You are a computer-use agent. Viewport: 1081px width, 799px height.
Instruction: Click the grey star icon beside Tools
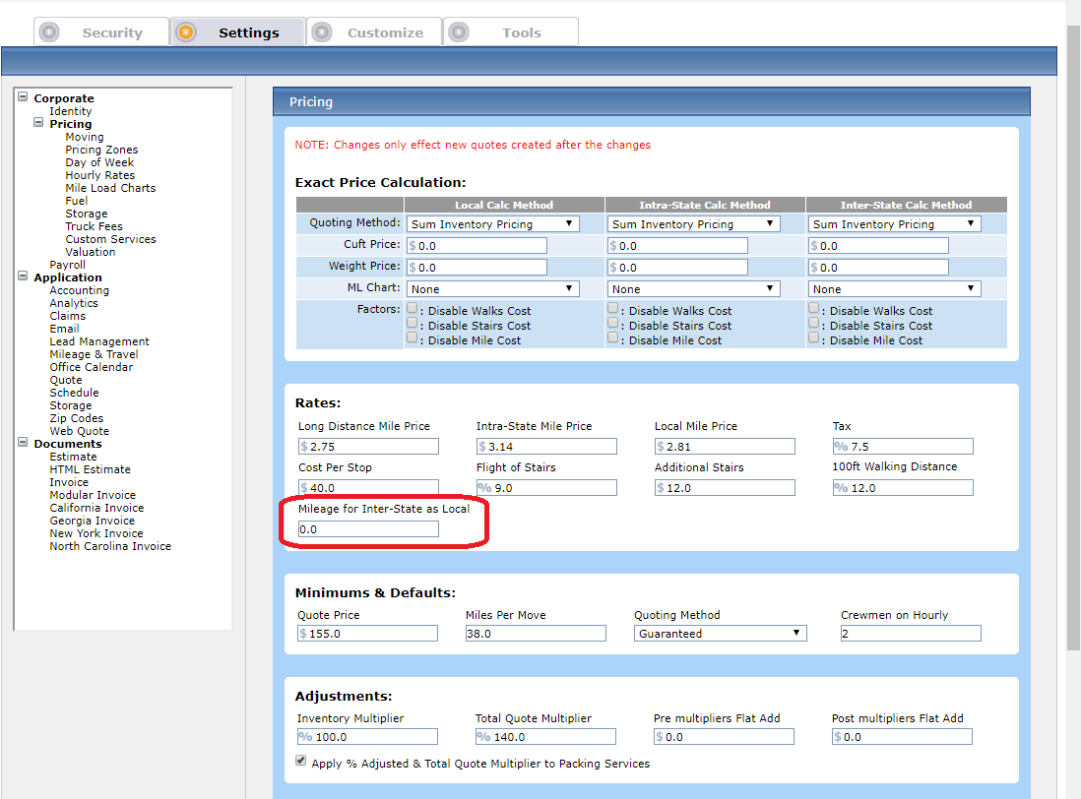[x=459, y=32]
